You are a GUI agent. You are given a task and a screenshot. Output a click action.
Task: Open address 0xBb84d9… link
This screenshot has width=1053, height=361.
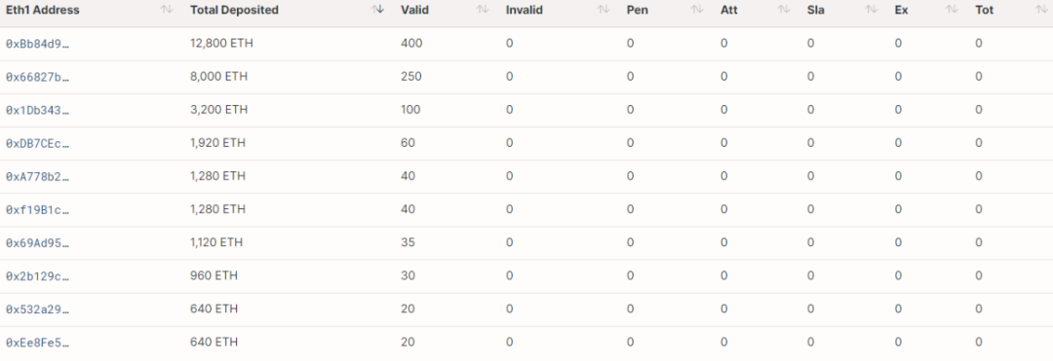(x=38, y=44)
